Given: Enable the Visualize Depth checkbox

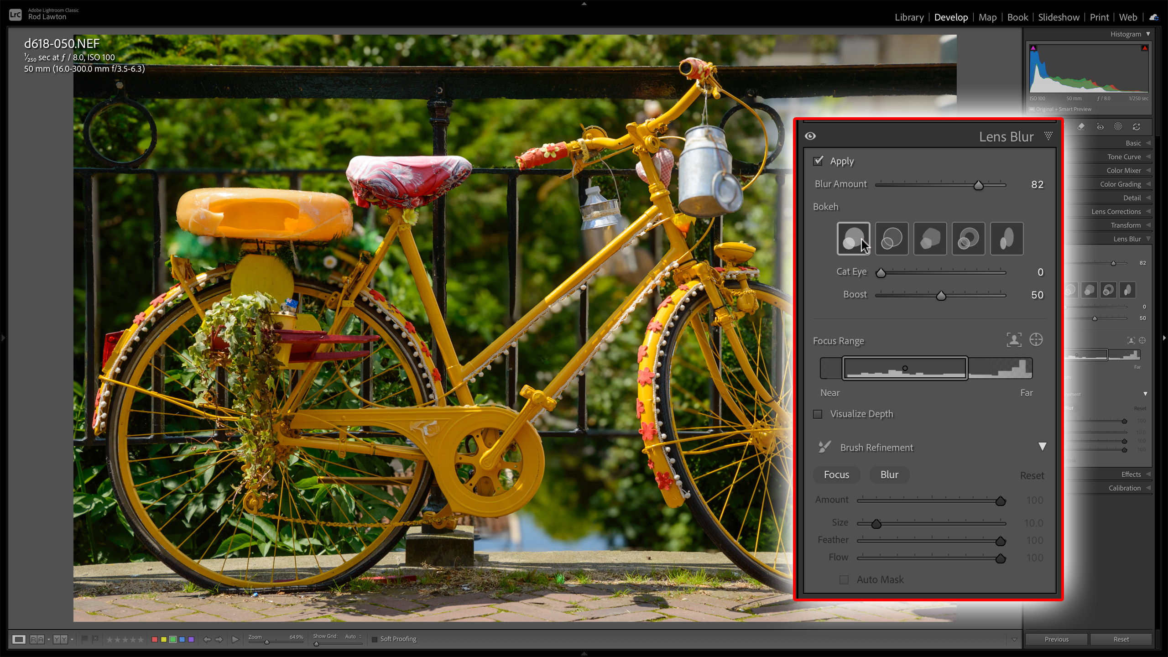Looking at the screenshot, I should pyautogui.click(x=818, y=414).
